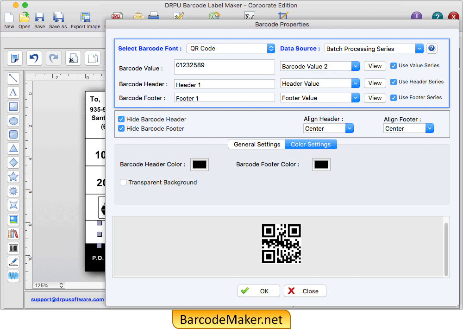Select the starburst shape tool

[x=13, y=191]
